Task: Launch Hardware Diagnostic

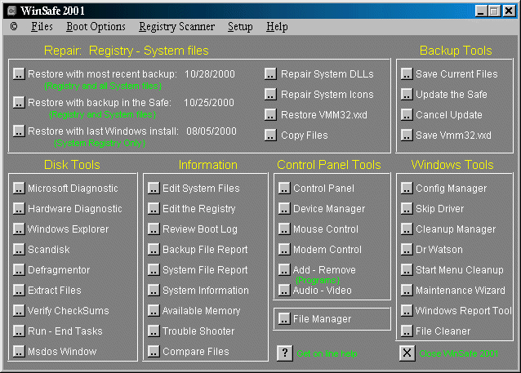Action: [x=20, y=209]
